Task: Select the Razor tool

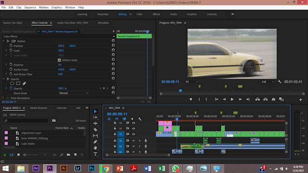Action: click(x=95, y=130)
